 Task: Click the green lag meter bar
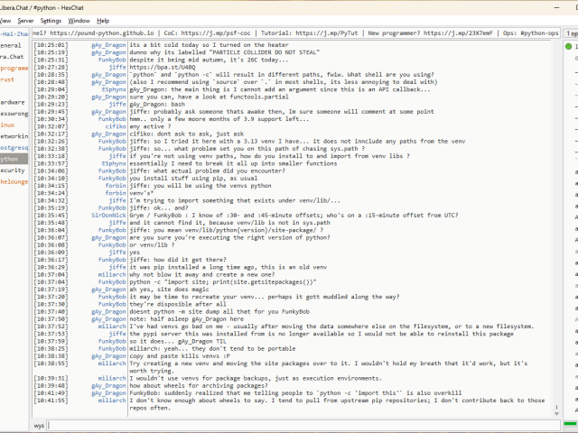coord(570,424)
